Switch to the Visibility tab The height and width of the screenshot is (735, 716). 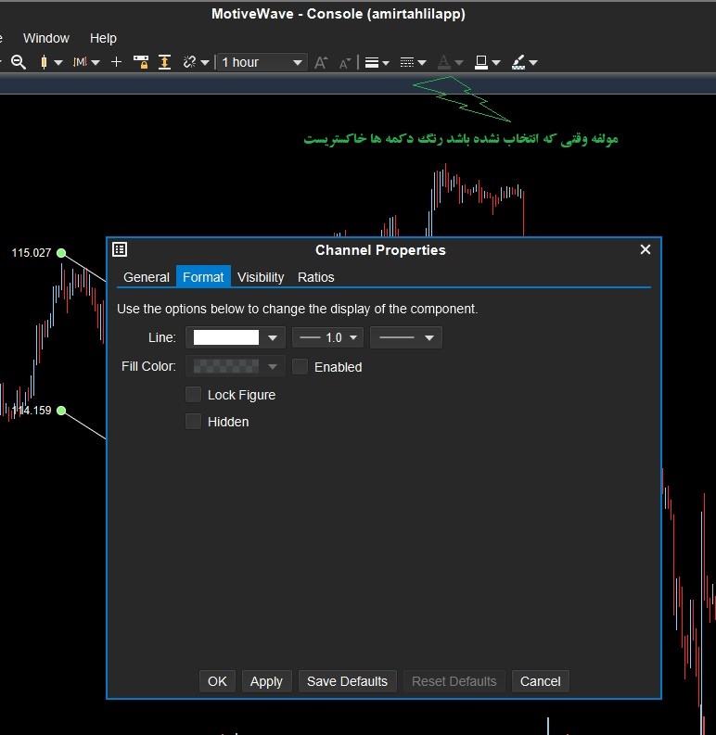pyautogui.click(x=261, y=277)
